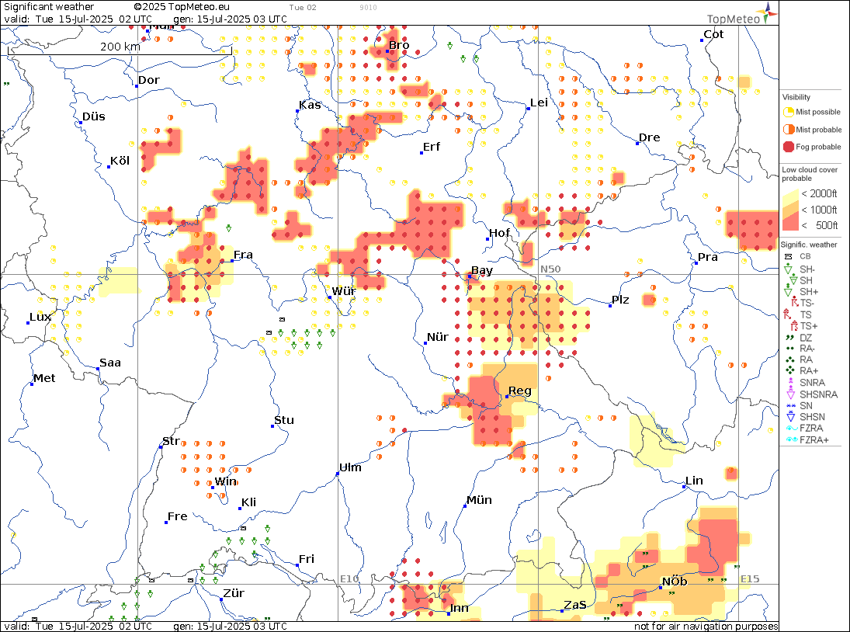Click the NÖb label on the map
The image size is (850, 632).
pos(675,582)
